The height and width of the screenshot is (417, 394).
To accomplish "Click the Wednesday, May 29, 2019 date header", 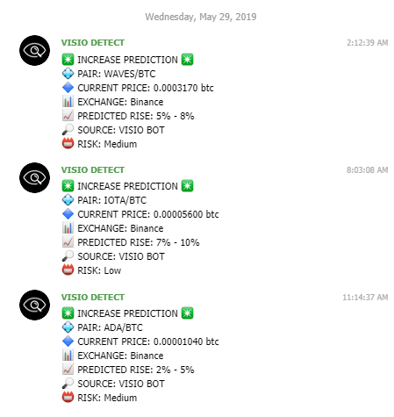I will pyautogui.click(x=201, y=17).
